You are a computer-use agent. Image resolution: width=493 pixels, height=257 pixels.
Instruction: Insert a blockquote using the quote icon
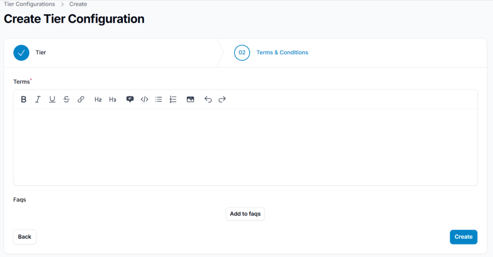[x=130, y=100]
